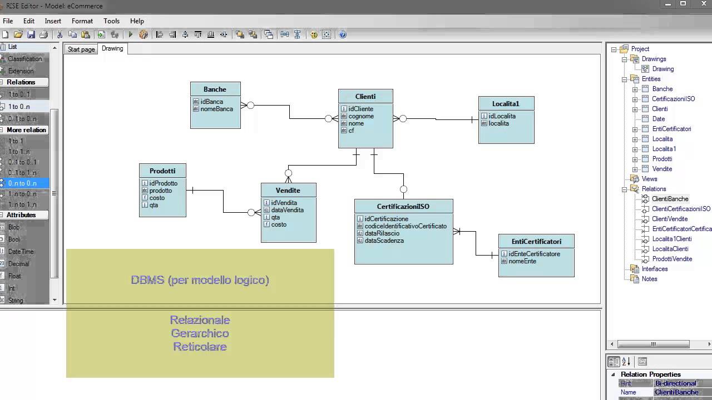Viewport: 712px width, 400px height.
Task: Select the ClientiVendite relation in tree
Action: (670, 219)
